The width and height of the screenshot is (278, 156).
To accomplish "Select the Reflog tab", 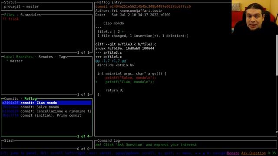I will pyautogui.click(x=30, y=99).
